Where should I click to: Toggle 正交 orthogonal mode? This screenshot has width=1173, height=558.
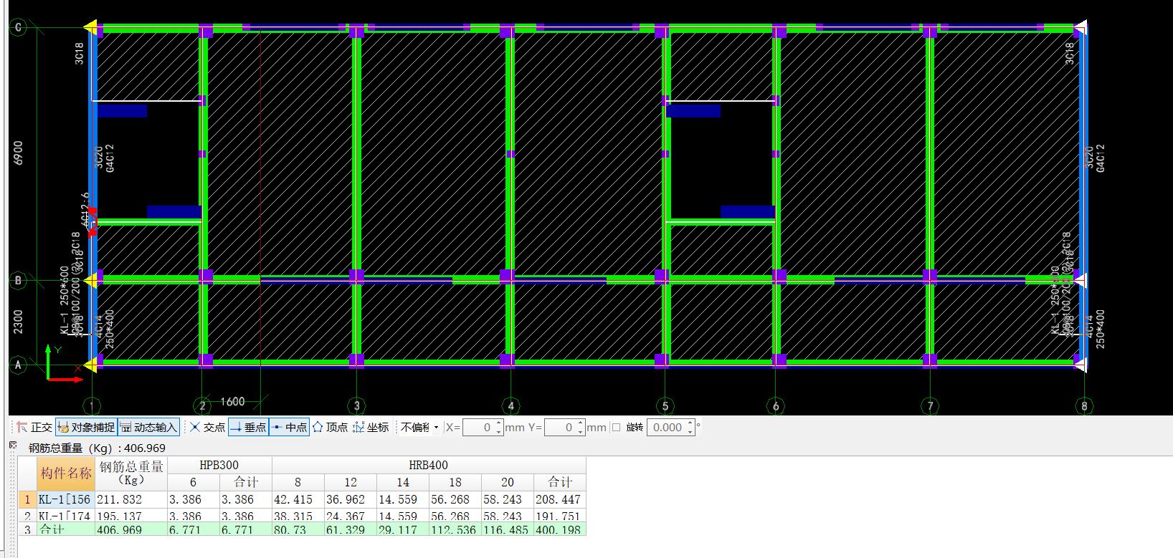pyautogui.click(x=34, y=428)
